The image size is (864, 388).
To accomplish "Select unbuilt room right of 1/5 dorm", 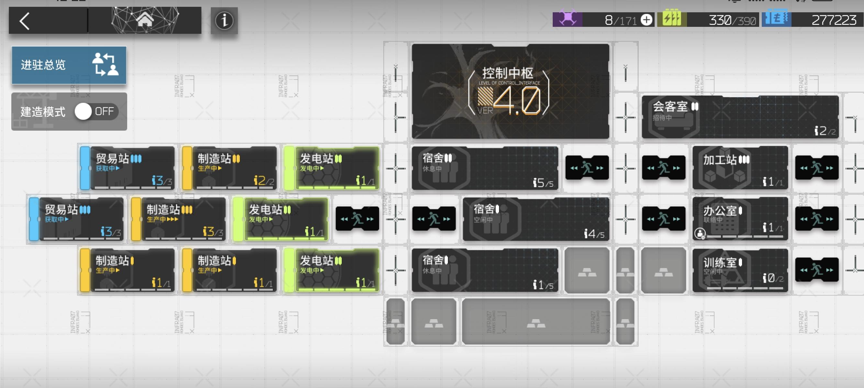I will [587, 270].
